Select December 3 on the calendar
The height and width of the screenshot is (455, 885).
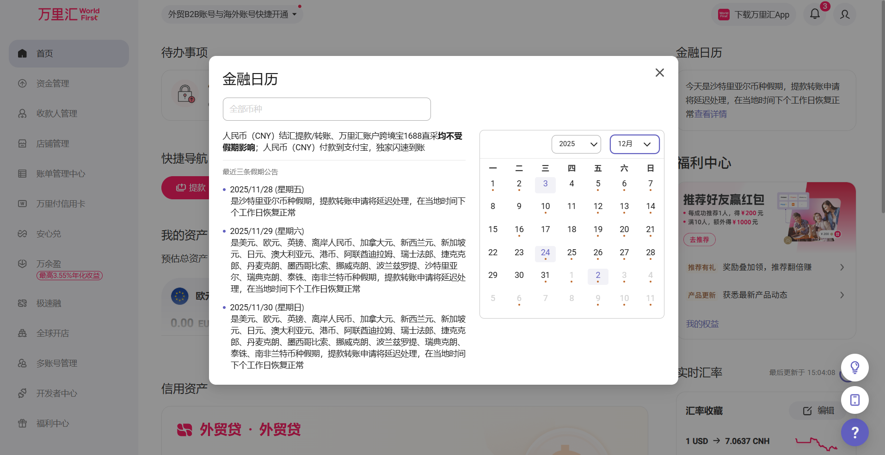[545, 184]
